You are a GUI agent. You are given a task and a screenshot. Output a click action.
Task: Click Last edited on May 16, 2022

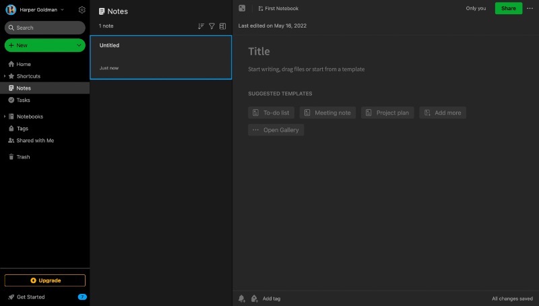pos(272,26)
